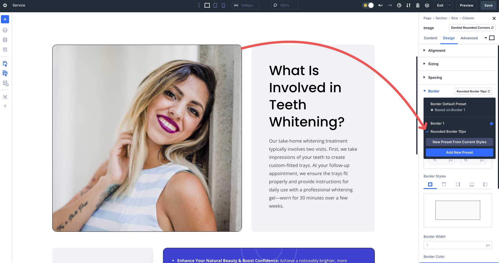Click New Preset From Current Styles
The image size is (499, 263).
(x=459, y=142)
